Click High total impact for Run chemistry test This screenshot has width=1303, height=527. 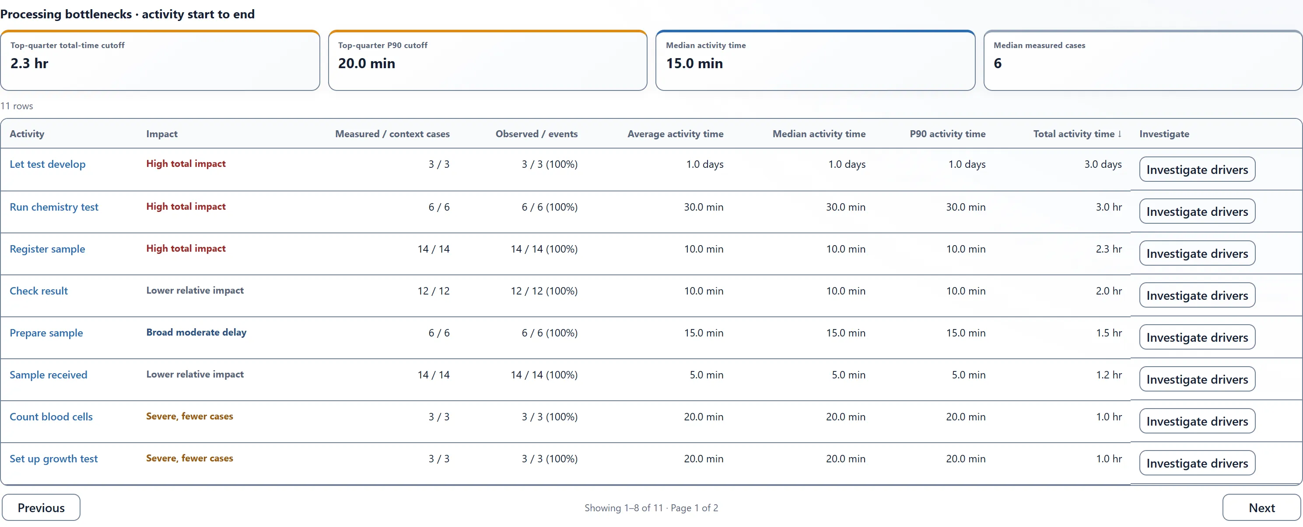click(186, 207)
